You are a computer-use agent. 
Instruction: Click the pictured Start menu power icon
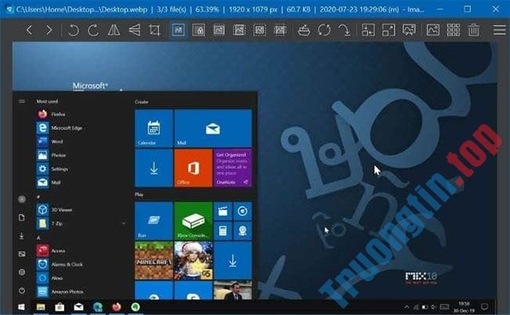pos(22,290)
